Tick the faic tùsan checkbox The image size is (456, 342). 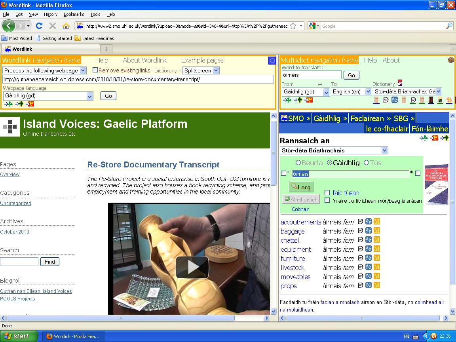[x=327, y=193]
